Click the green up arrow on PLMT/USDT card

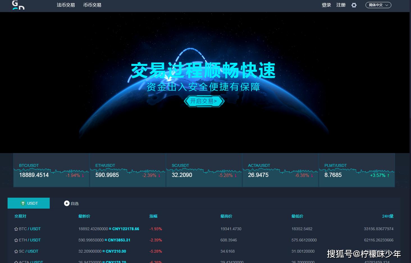[388, 175]
